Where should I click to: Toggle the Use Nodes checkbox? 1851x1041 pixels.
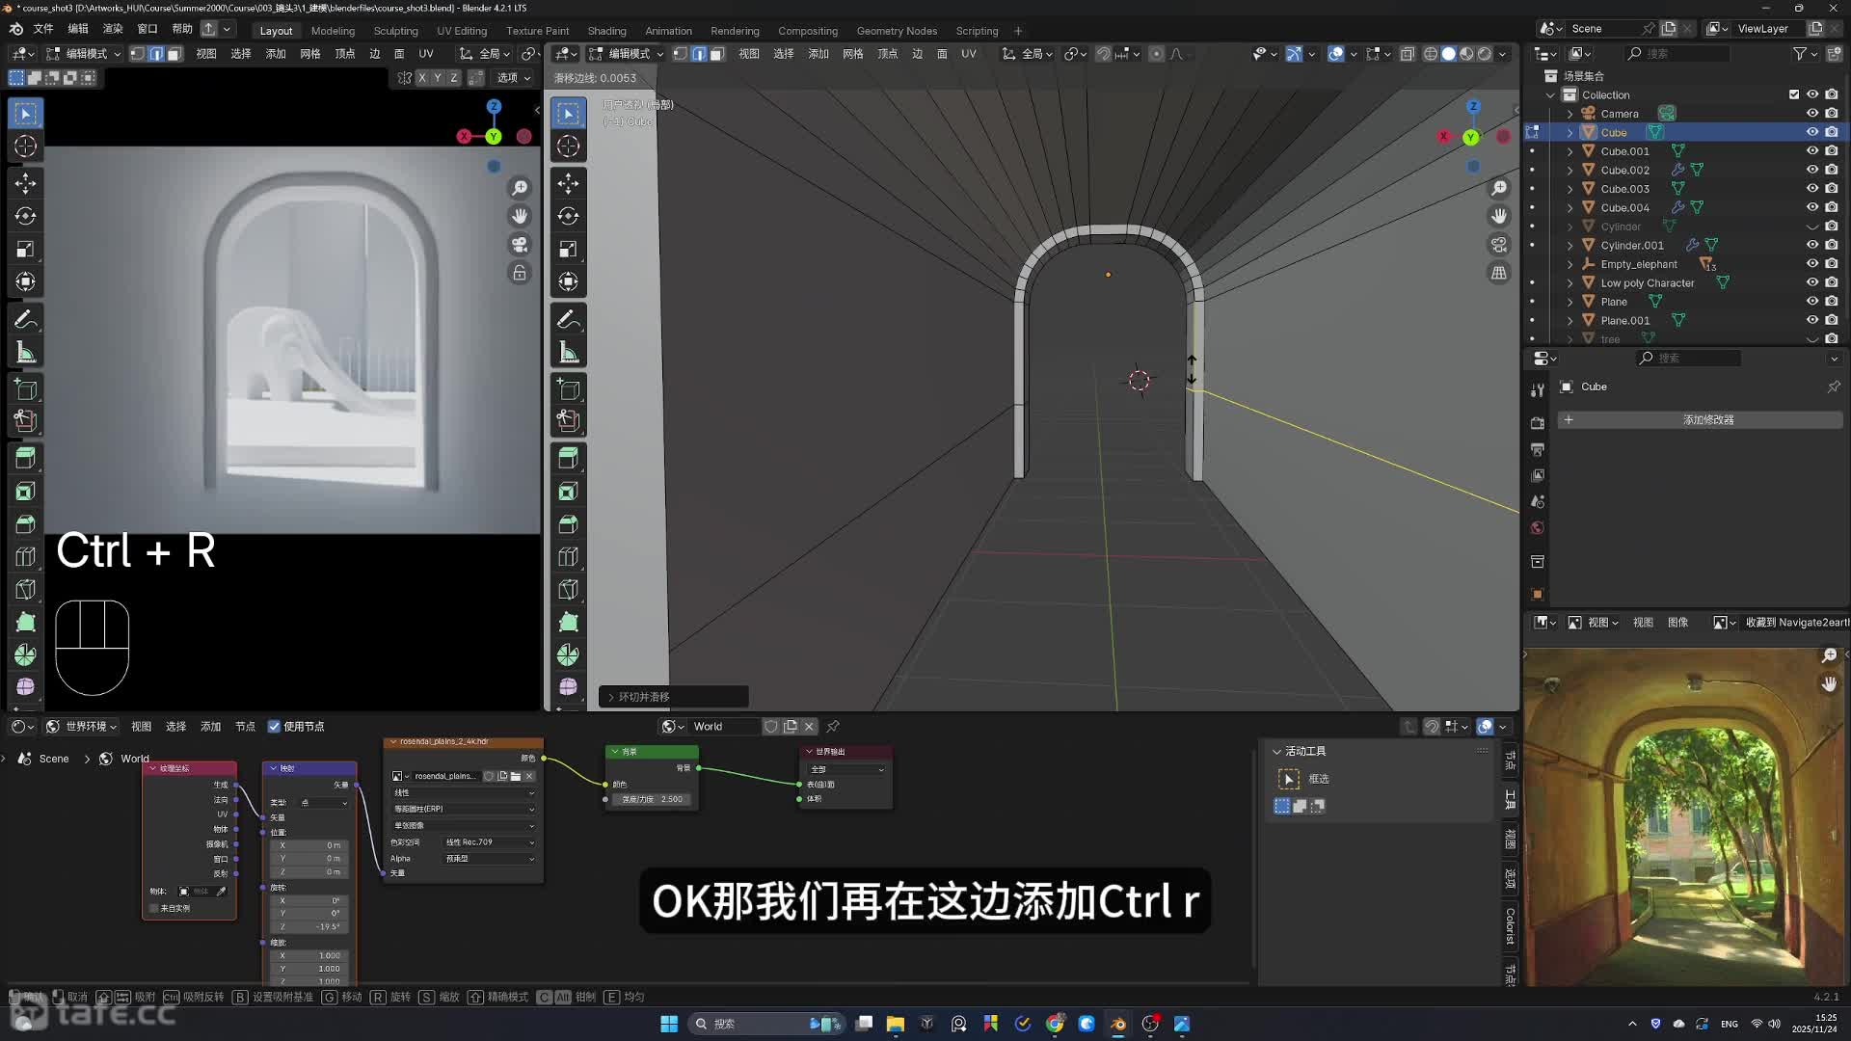click(x=275, y=727)
